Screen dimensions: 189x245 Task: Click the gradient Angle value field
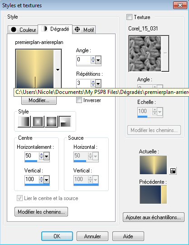click(83, 60)
